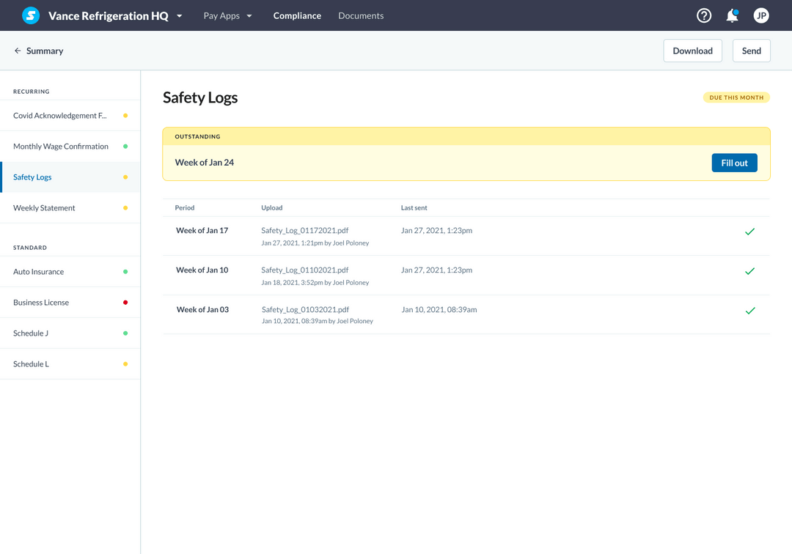Click the green status dot beside Auto Insurance
The image size is (792, 554).
coord(125,271)
